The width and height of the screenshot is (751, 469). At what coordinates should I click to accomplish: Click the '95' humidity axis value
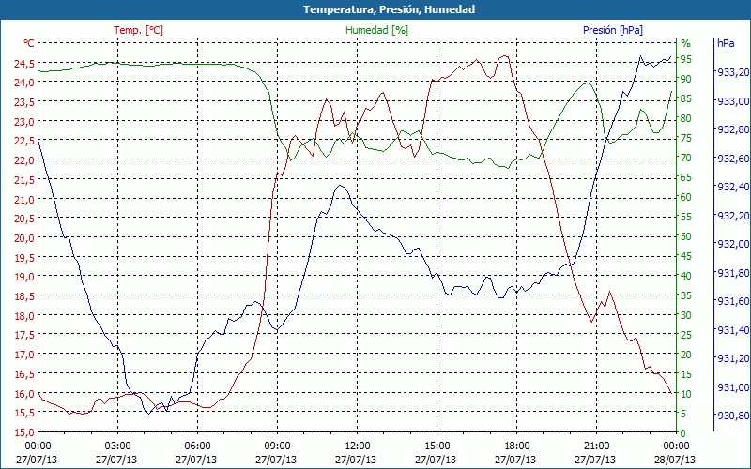(x=686, y=59)
